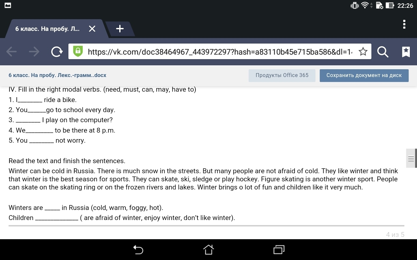Select the "6 класс. На пробу" tab
417x260 pixels.
[47, 29]
